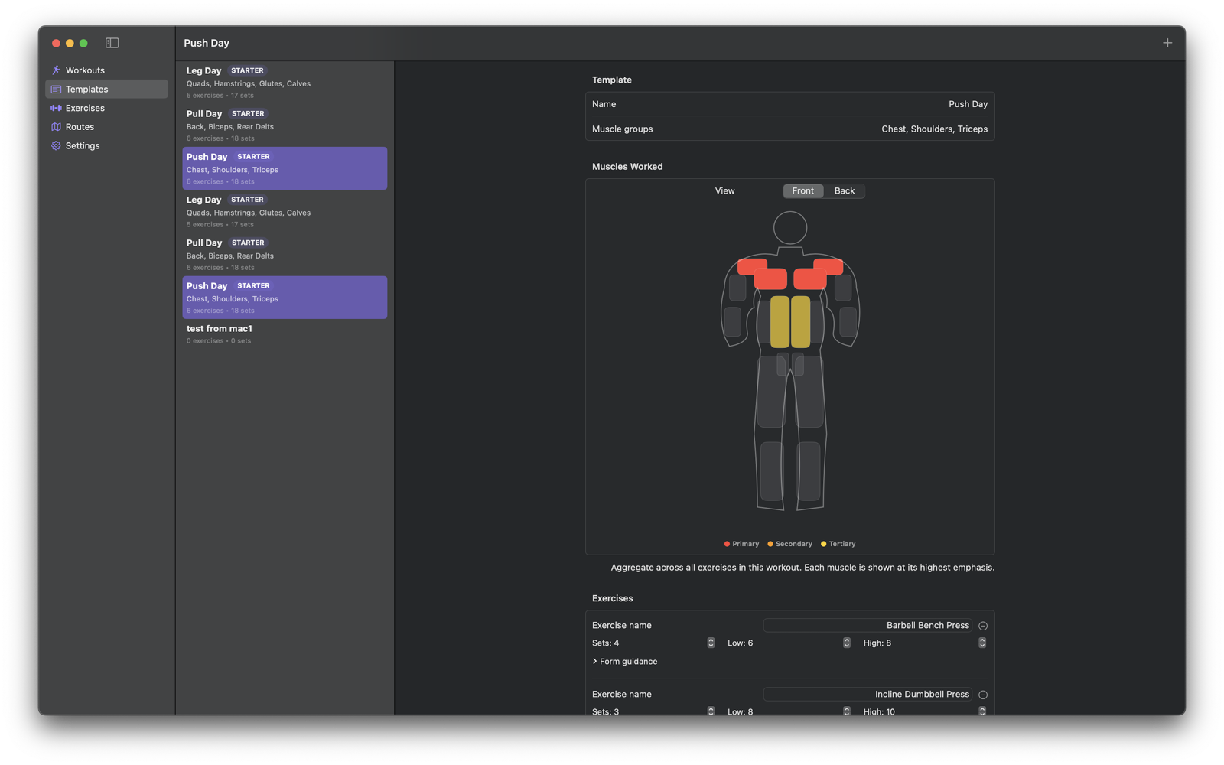1224x765 pixels.
Task: Remove the Incline Dumbbell Press exercise
Action: coord(983,695)
